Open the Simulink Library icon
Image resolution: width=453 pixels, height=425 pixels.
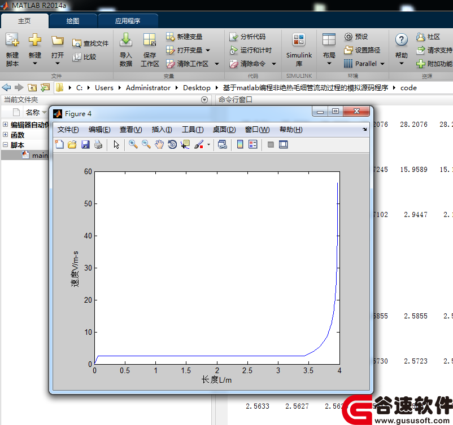[x=299, y=40]
